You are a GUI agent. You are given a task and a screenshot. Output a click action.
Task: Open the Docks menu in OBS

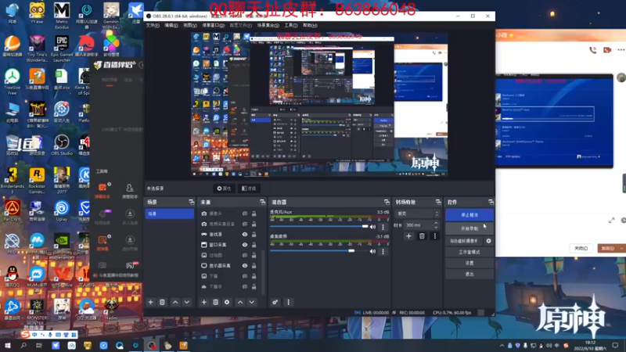213,25
